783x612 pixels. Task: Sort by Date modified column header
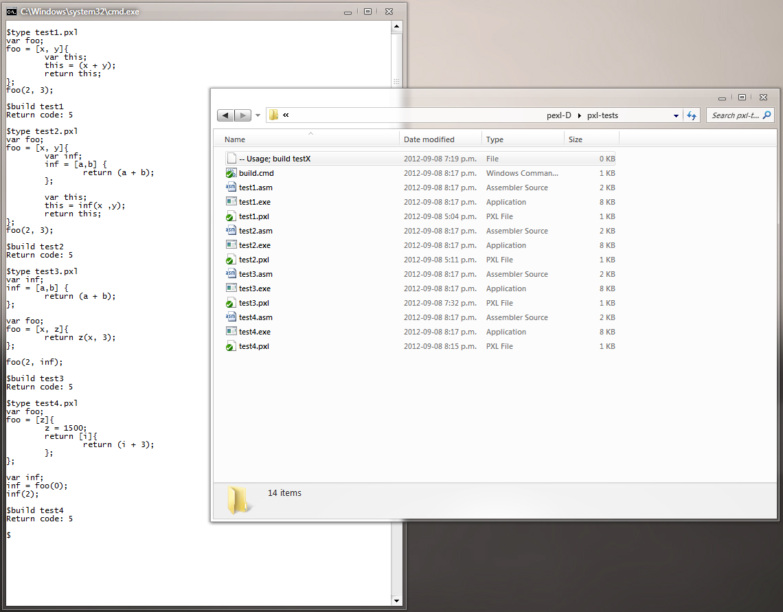pos(429,139)
